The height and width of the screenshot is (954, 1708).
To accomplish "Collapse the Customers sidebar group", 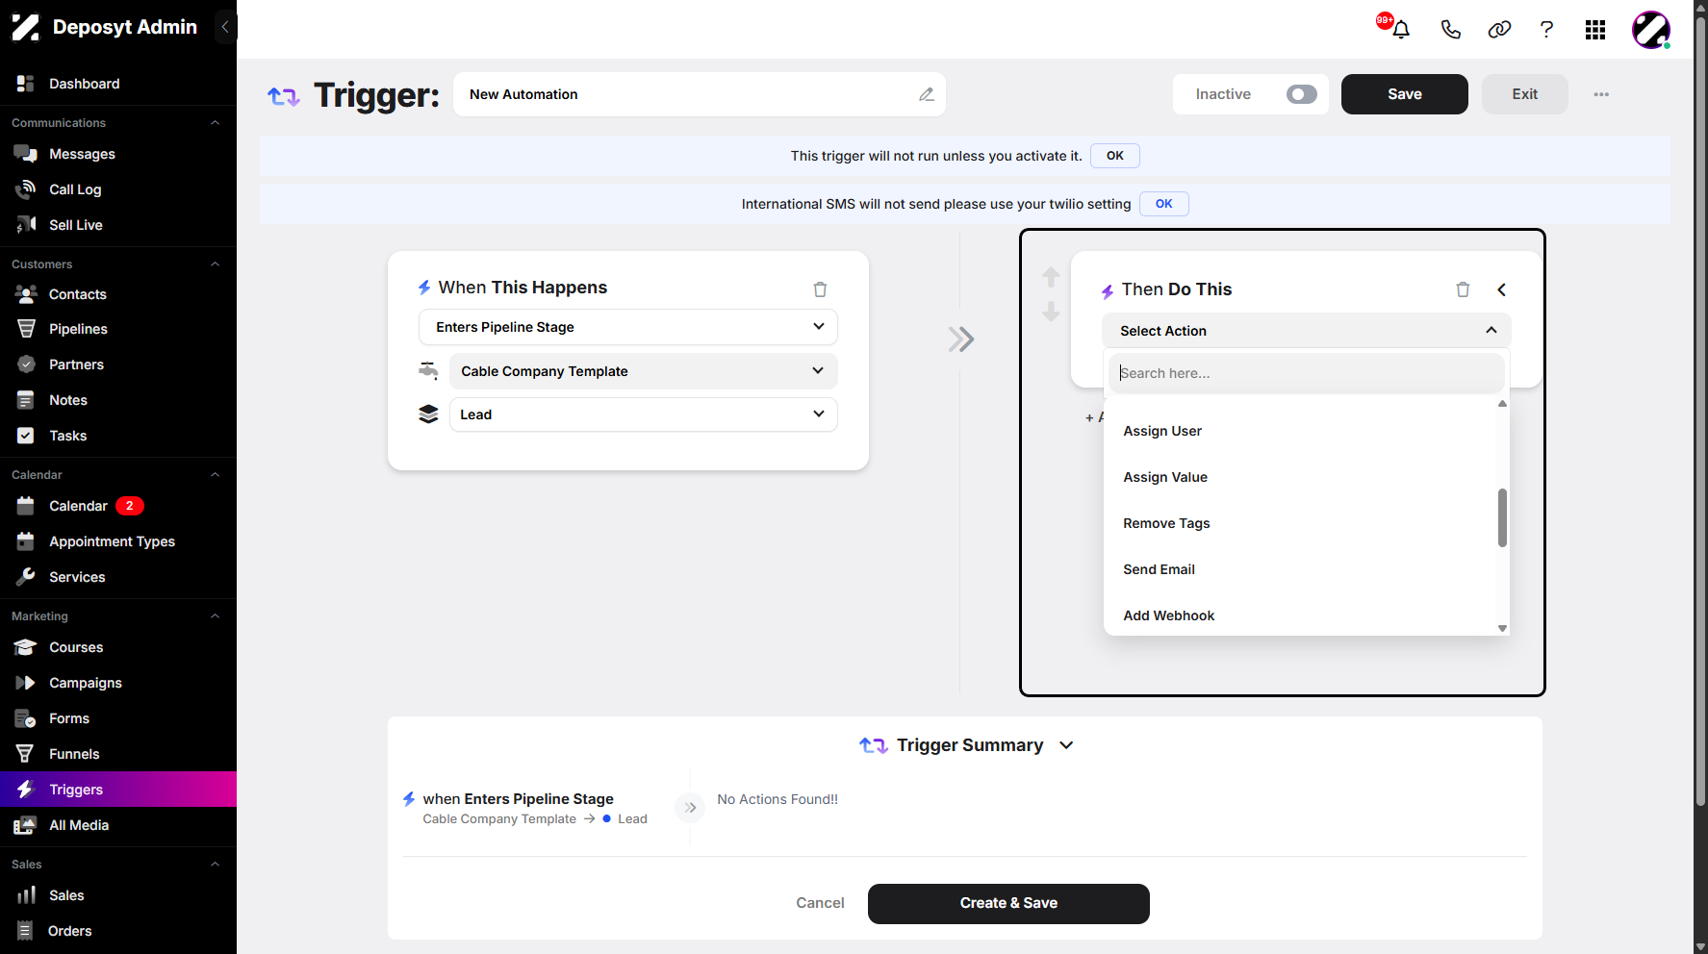I will pos(216,264).
